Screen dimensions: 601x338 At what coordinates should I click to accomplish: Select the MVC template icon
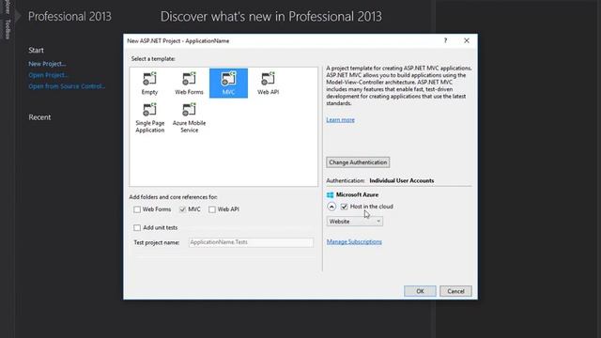228,79
